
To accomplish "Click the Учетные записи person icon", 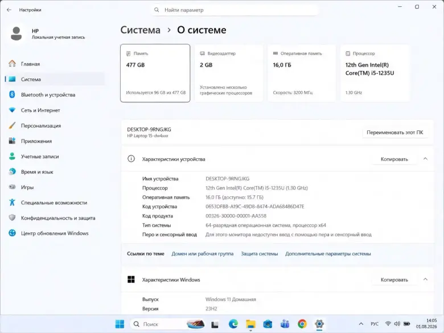I will [12, 157].
